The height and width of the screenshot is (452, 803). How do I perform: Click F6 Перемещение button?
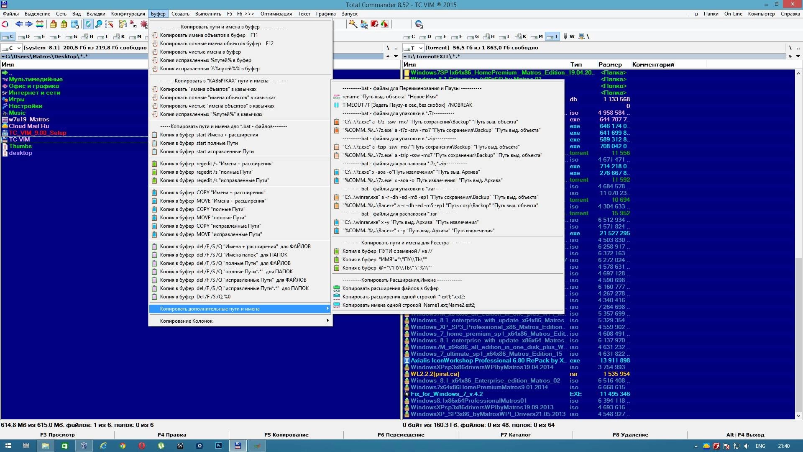point(401,435)
